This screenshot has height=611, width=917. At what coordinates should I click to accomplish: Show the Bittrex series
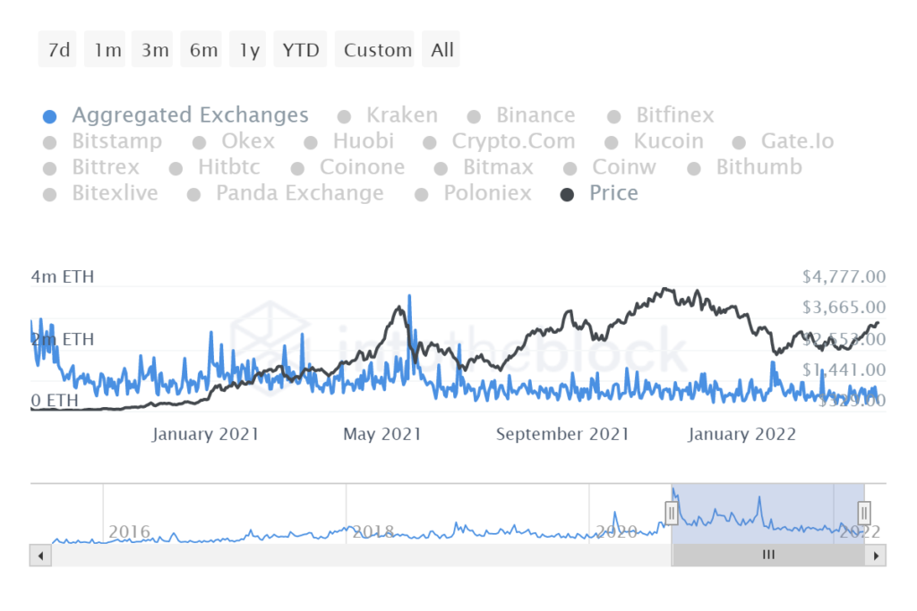point(91,167)
